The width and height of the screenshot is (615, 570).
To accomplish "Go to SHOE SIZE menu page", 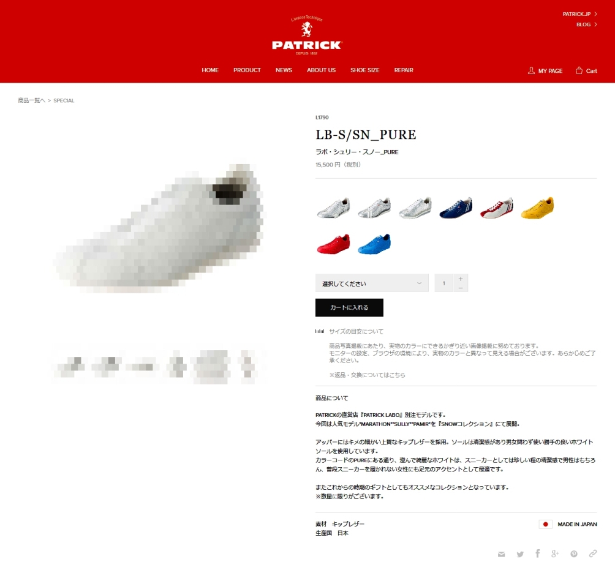I will (364, 70).
